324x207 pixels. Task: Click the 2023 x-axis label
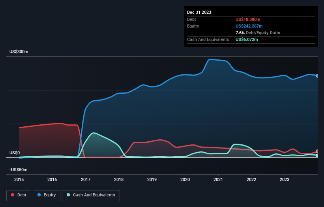pos(285,179)
